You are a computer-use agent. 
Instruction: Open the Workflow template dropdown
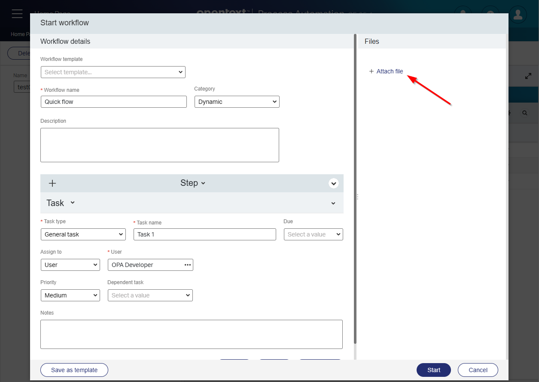click(x=113, y=72)
